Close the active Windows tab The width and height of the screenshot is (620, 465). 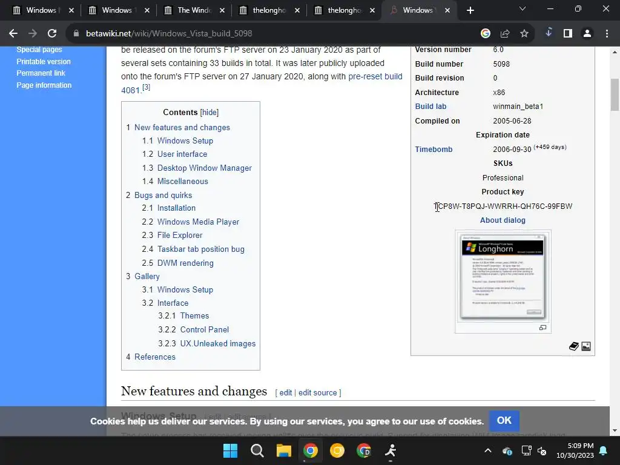[x=447, y=10]
